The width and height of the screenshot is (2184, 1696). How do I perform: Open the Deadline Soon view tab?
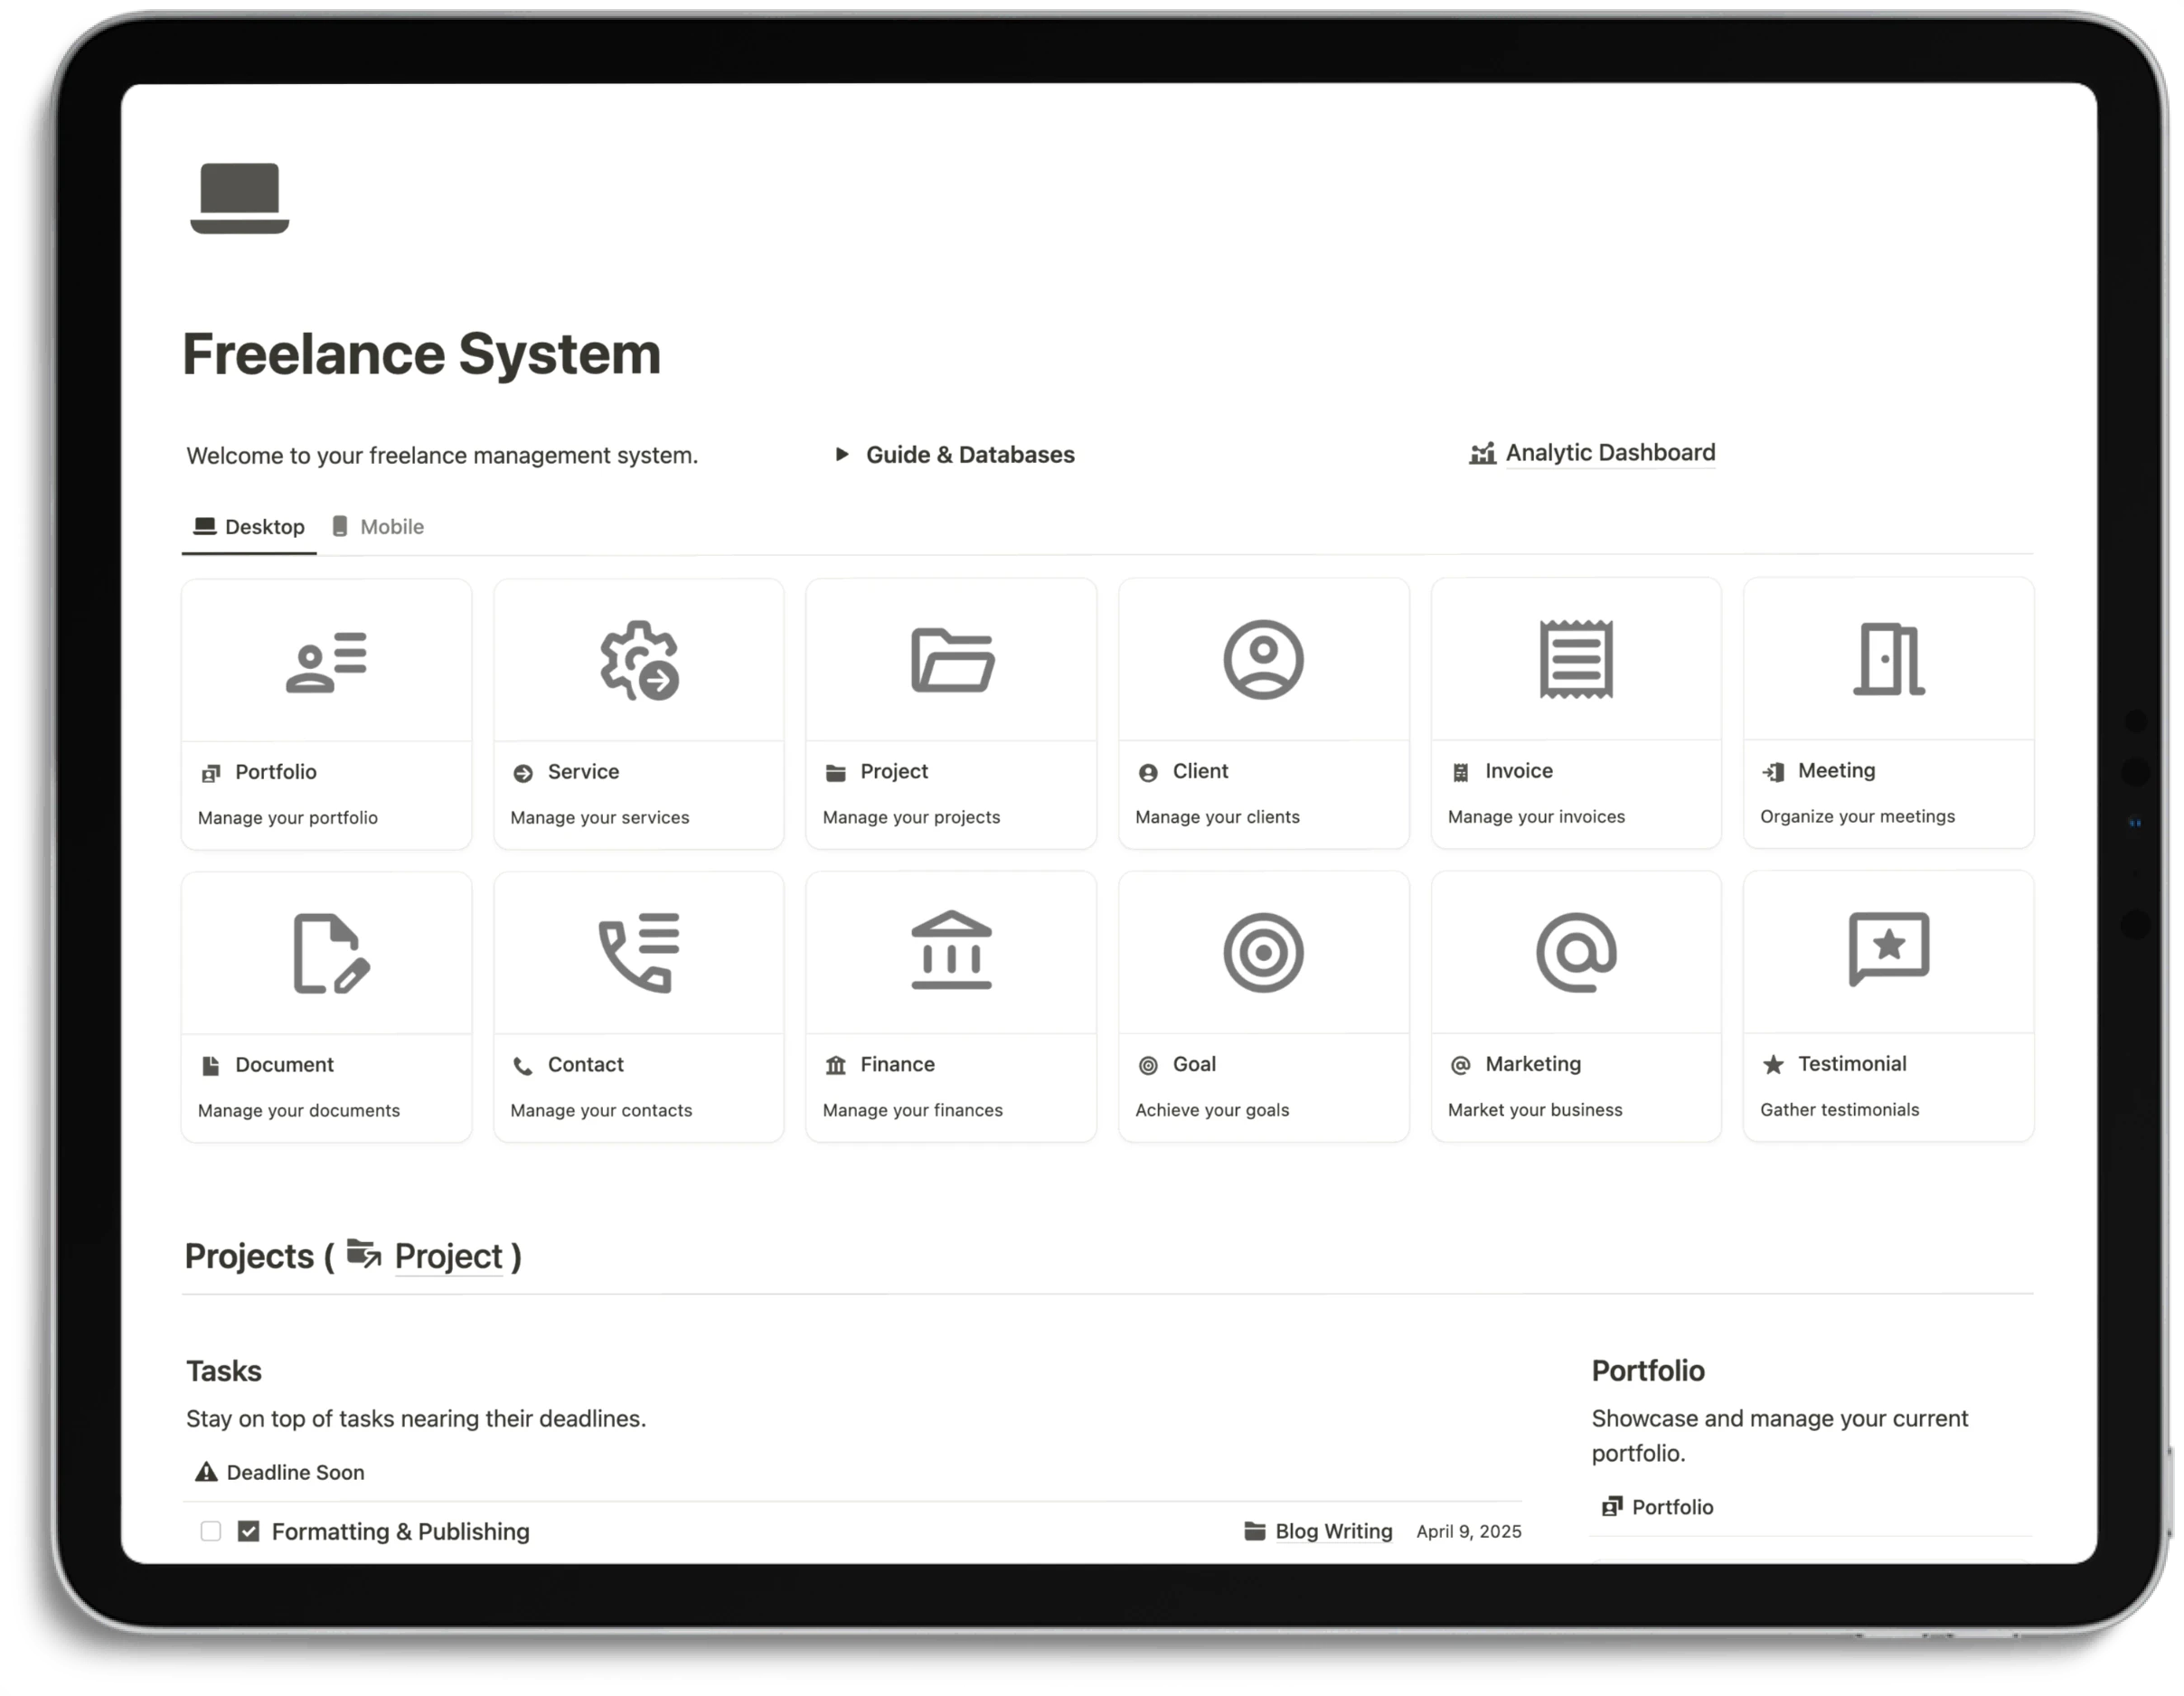tap(279, 1472)
